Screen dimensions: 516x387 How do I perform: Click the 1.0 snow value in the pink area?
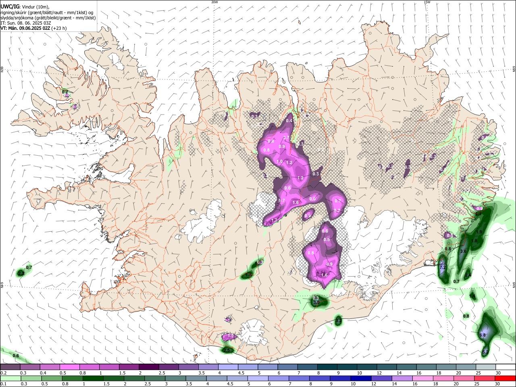click(x=280, y=162)
